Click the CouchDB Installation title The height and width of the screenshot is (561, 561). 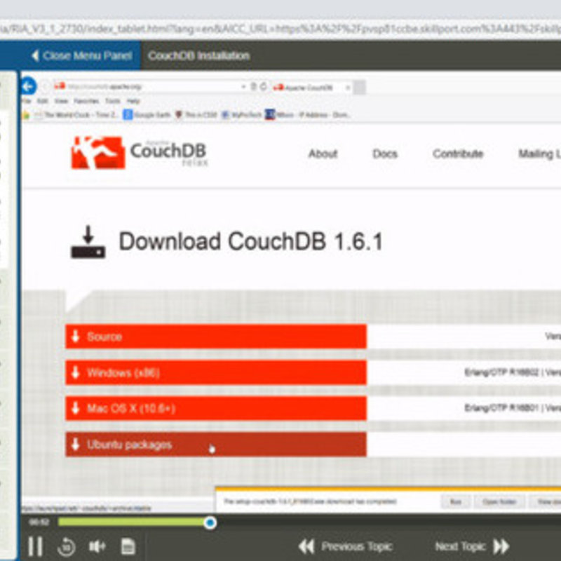point(199,56)
